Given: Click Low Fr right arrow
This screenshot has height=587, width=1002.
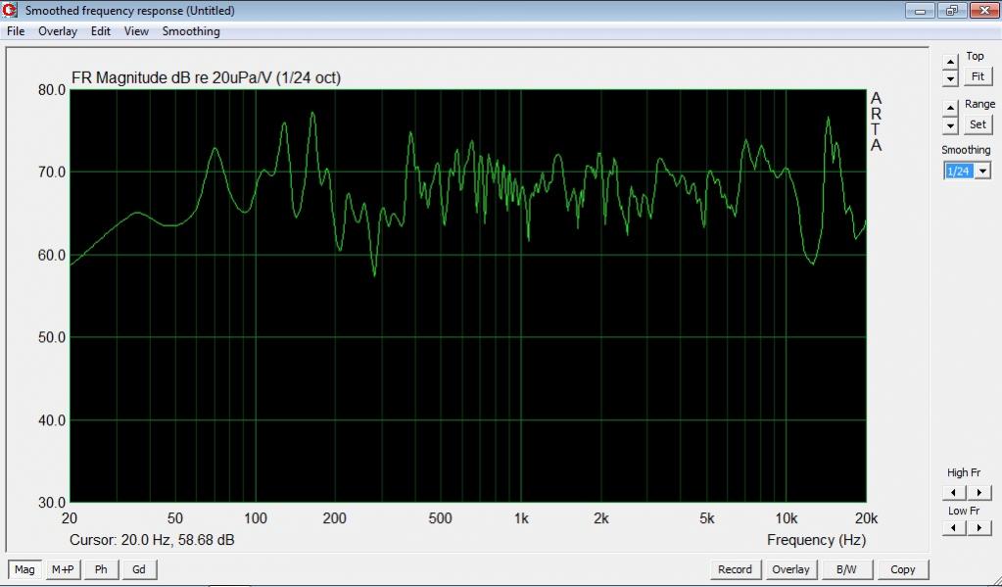Looking at the screenshot, I should click(979, 527).
